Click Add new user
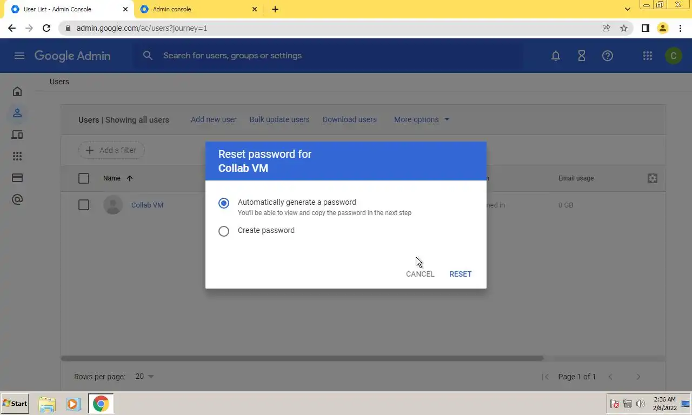The height and width of the screenshot is (415, 692). (214, 119)
